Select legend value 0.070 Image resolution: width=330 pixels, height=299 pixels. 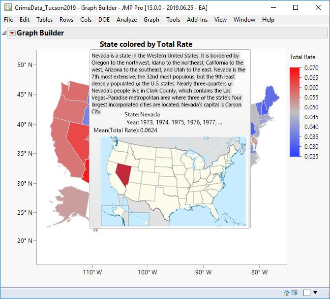point(311,68)
